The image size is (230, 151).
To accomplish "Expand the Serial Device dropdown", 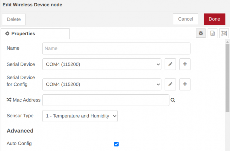I will [102, 64].
